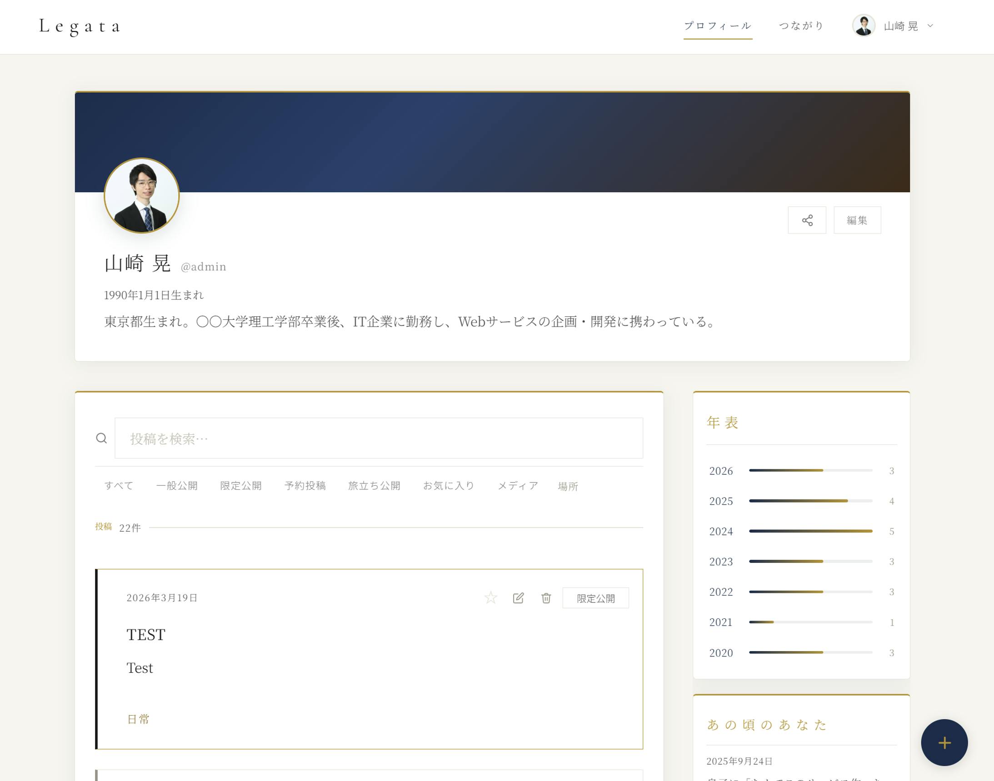Click the edit pencil icon on TEST post
994x781 pixels.
coord(518,597)
